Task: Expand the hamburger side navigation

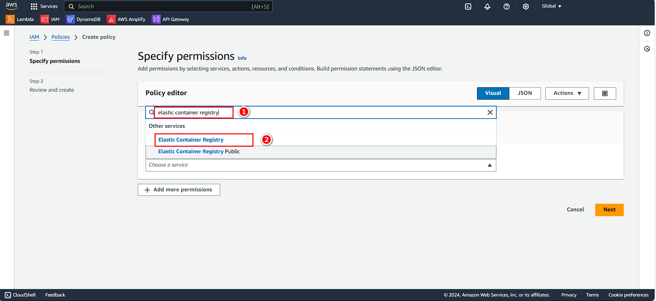Action: pos(7,33)
